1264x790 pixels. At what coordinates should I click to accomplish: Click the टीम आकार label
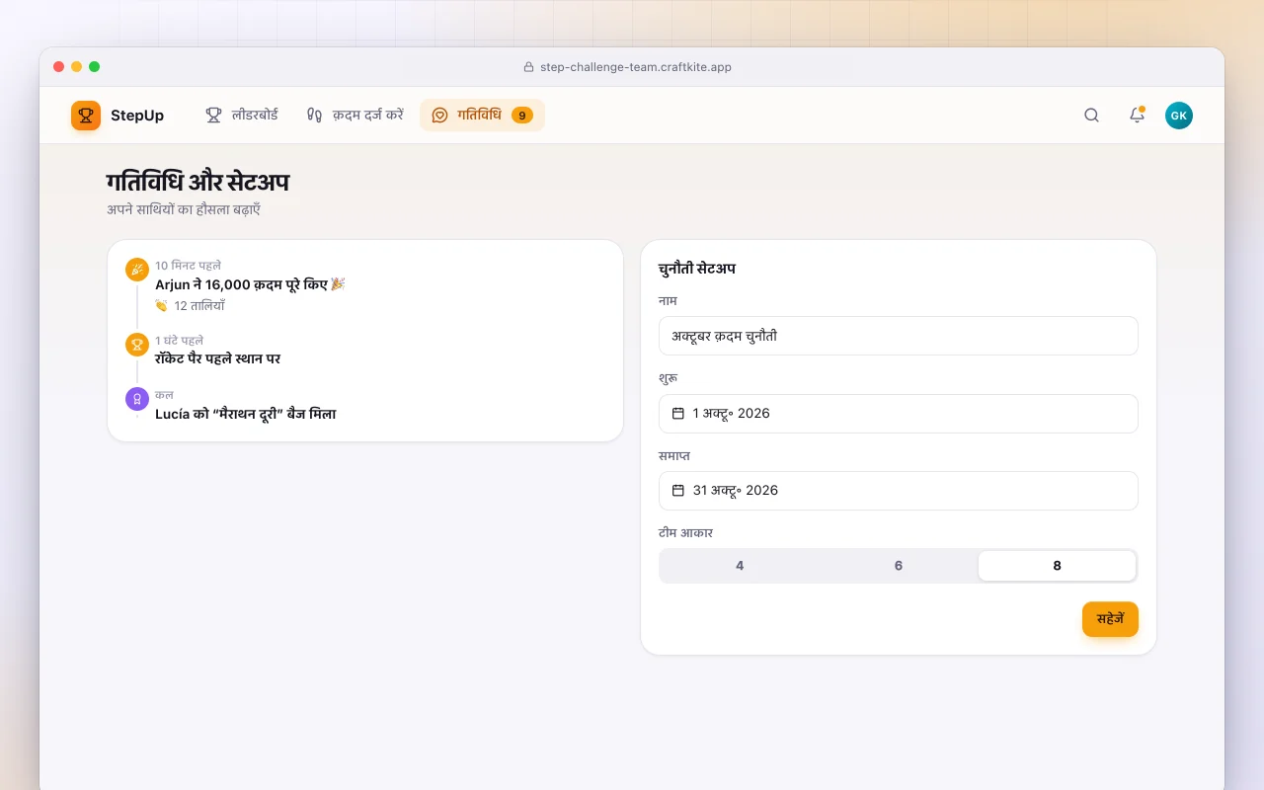coord(685,533)
